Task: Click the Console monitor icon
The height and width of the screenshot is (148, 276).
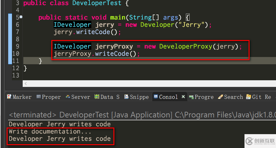Action: [x=156, y=96]
